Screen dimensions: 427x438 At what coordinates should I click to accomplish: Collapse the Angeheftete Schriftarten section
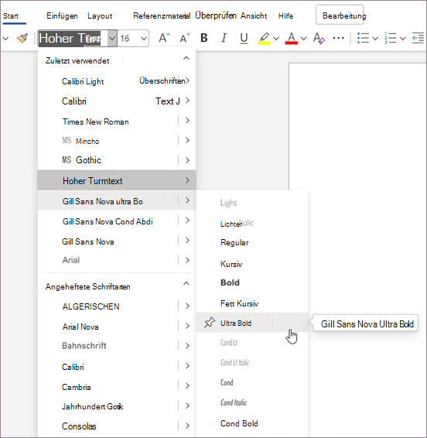coord(186,283)
